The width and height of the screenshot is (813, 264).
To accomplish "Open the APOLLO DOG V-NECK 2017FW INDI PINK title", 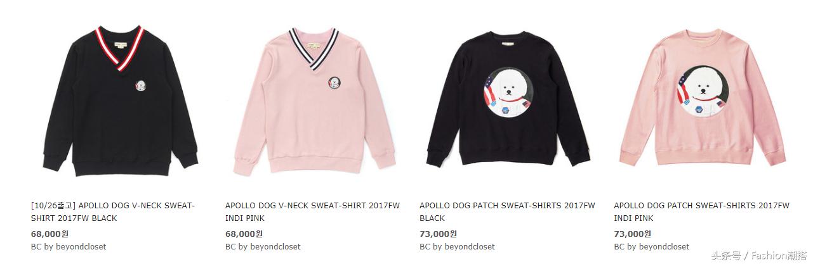I will (313, 212).
